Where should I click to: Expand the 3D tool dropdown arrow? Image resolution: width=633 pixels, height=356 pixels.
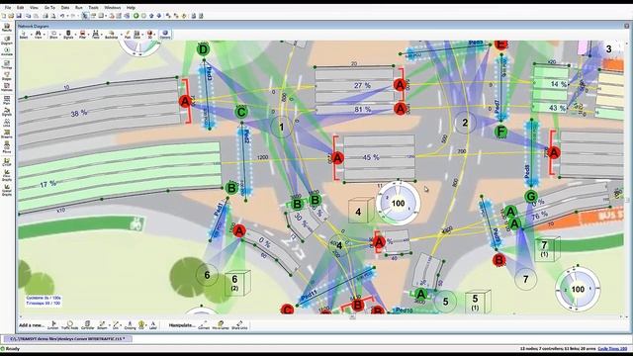155,35
